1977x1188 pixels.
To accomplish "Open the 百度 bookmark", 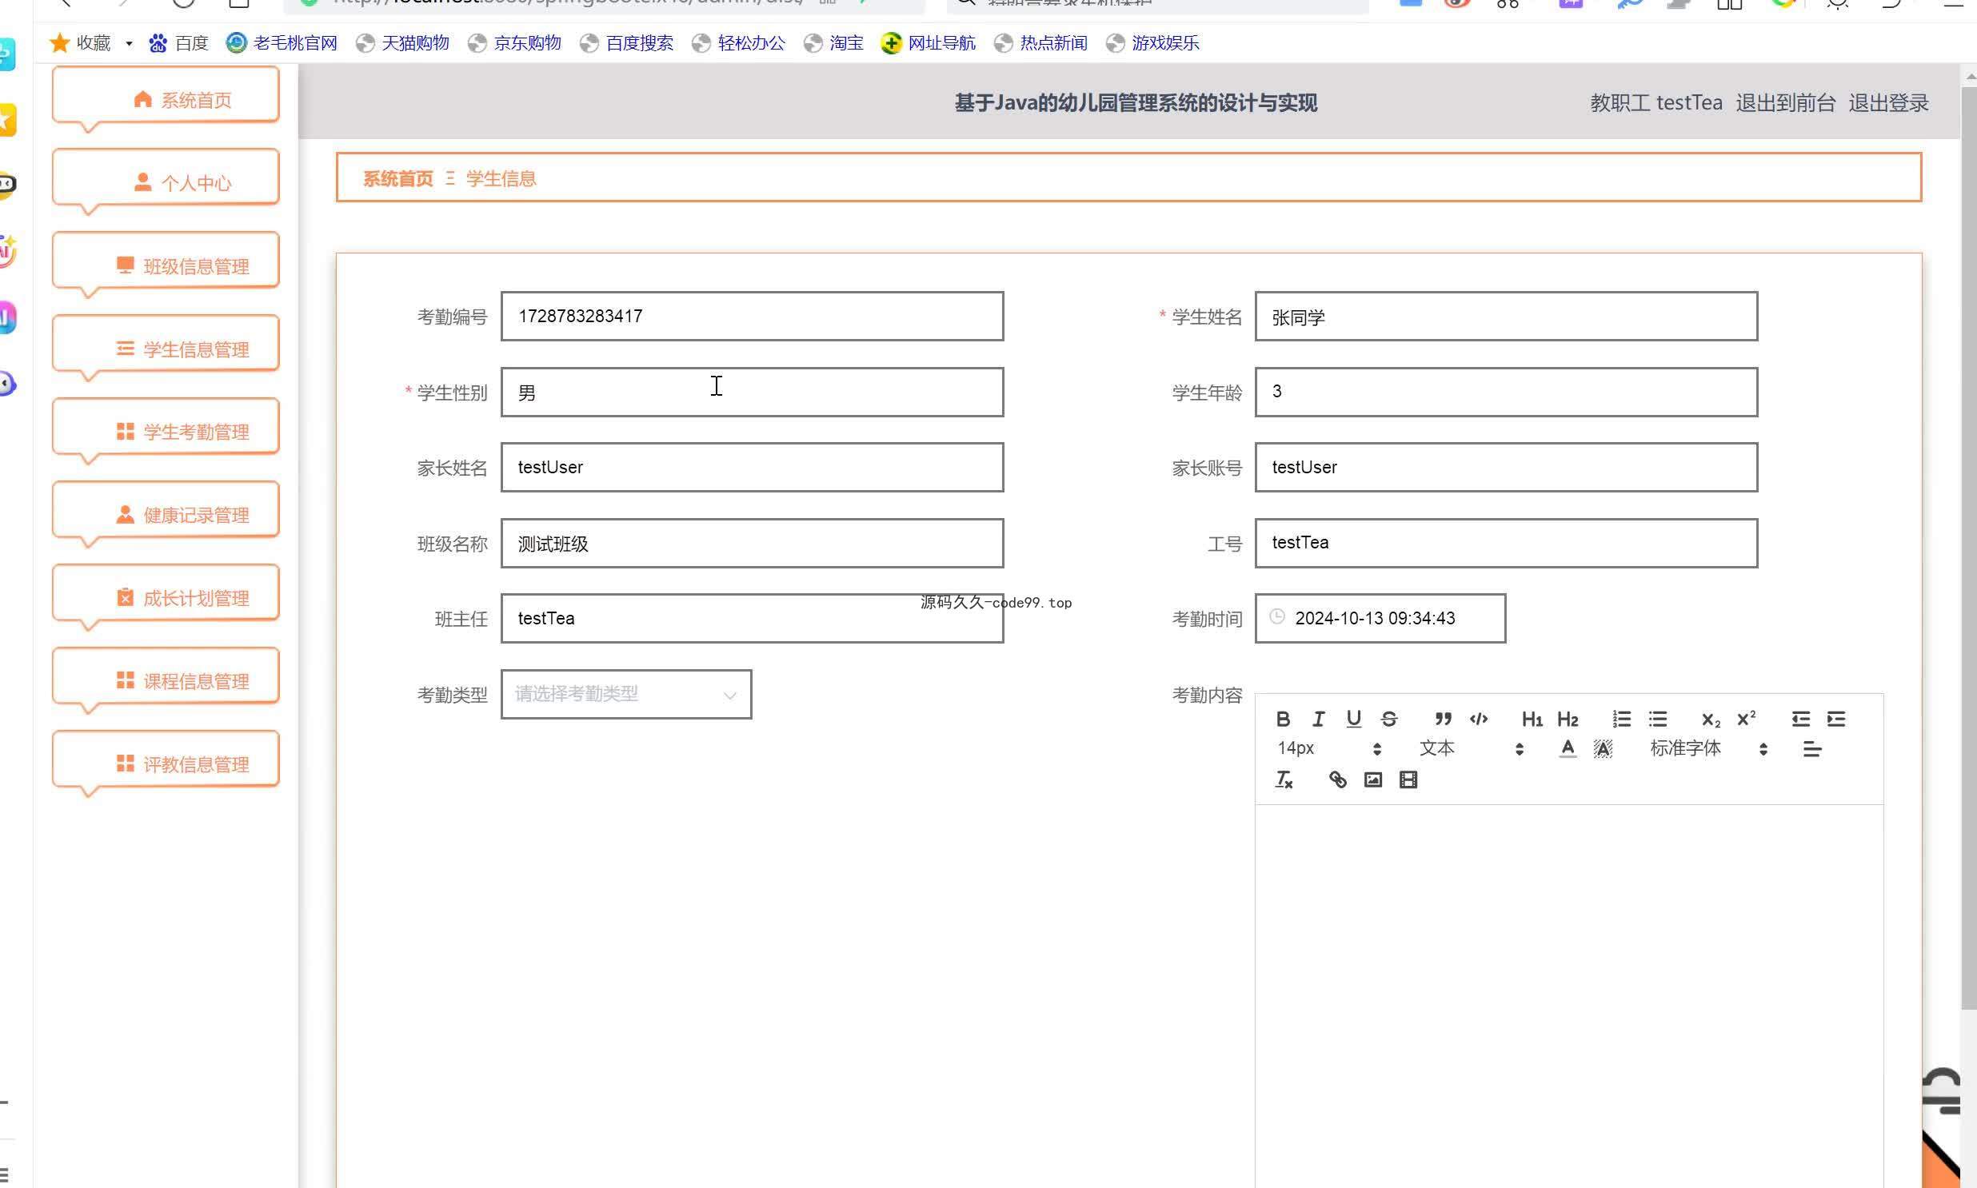I will [x=178, y=42].
